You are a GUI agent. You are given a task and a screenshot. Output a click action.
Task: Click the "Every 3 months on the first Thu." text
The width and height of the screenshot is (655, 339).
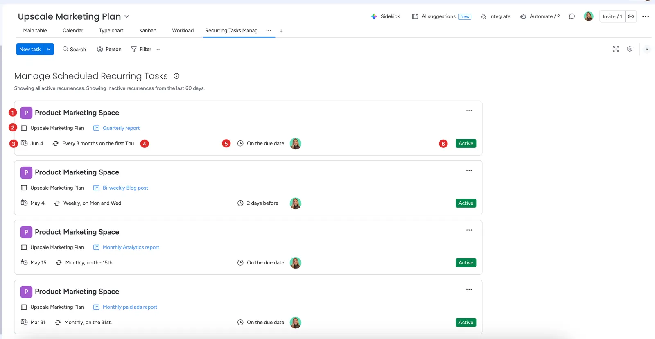99,144
